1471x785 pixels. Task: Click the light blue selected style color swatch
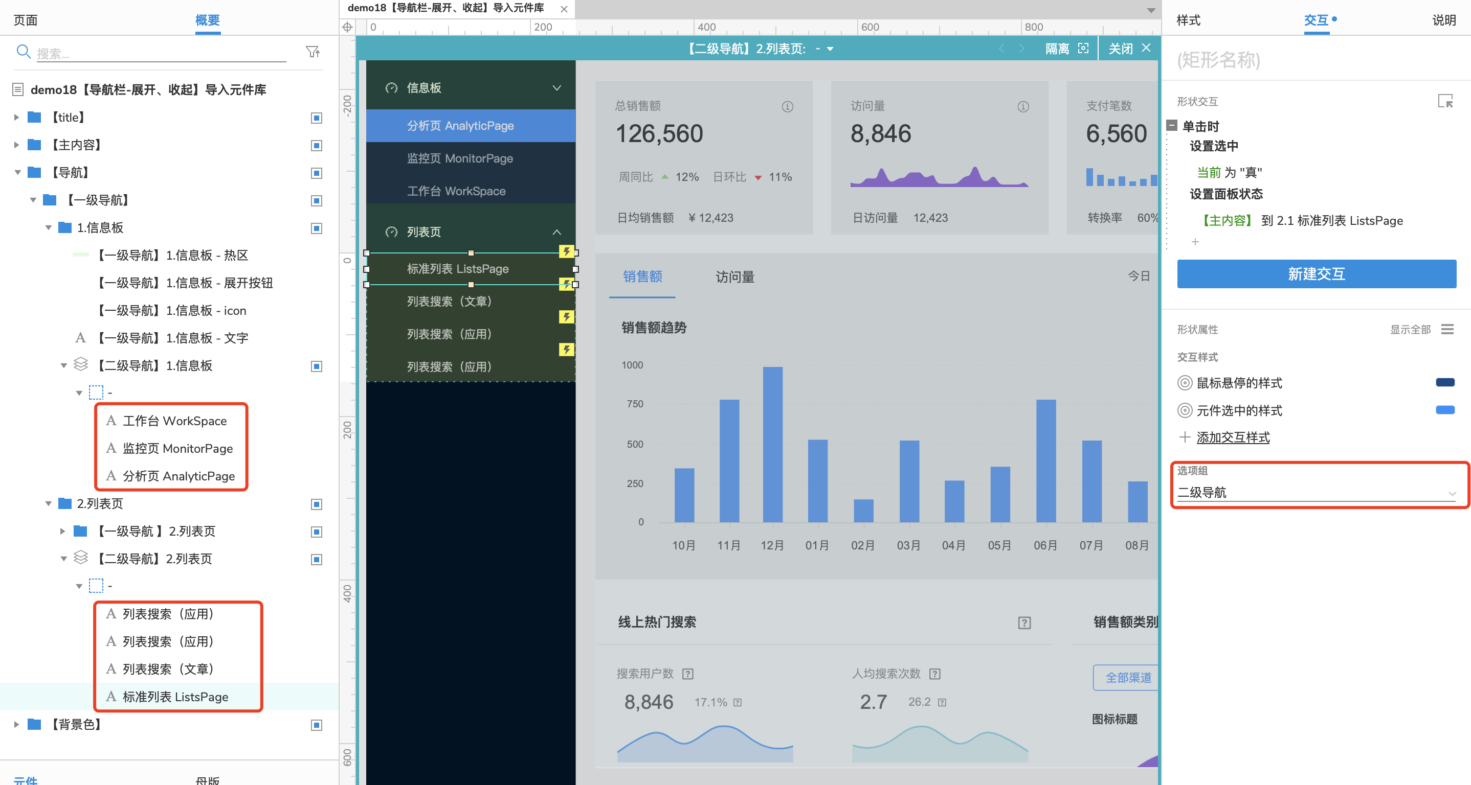[x=1445, y=409]
